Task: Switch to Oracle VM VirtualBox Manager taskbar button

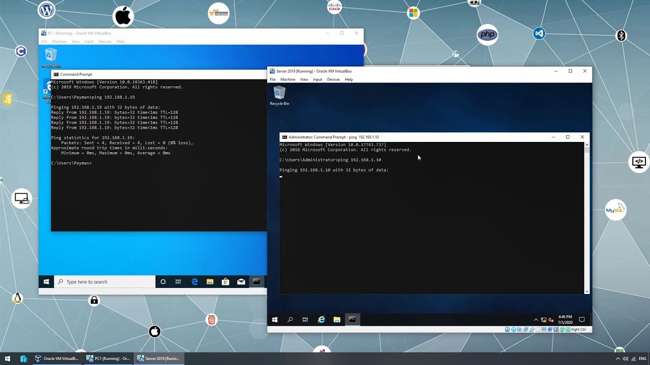Action: click(56, 358)
